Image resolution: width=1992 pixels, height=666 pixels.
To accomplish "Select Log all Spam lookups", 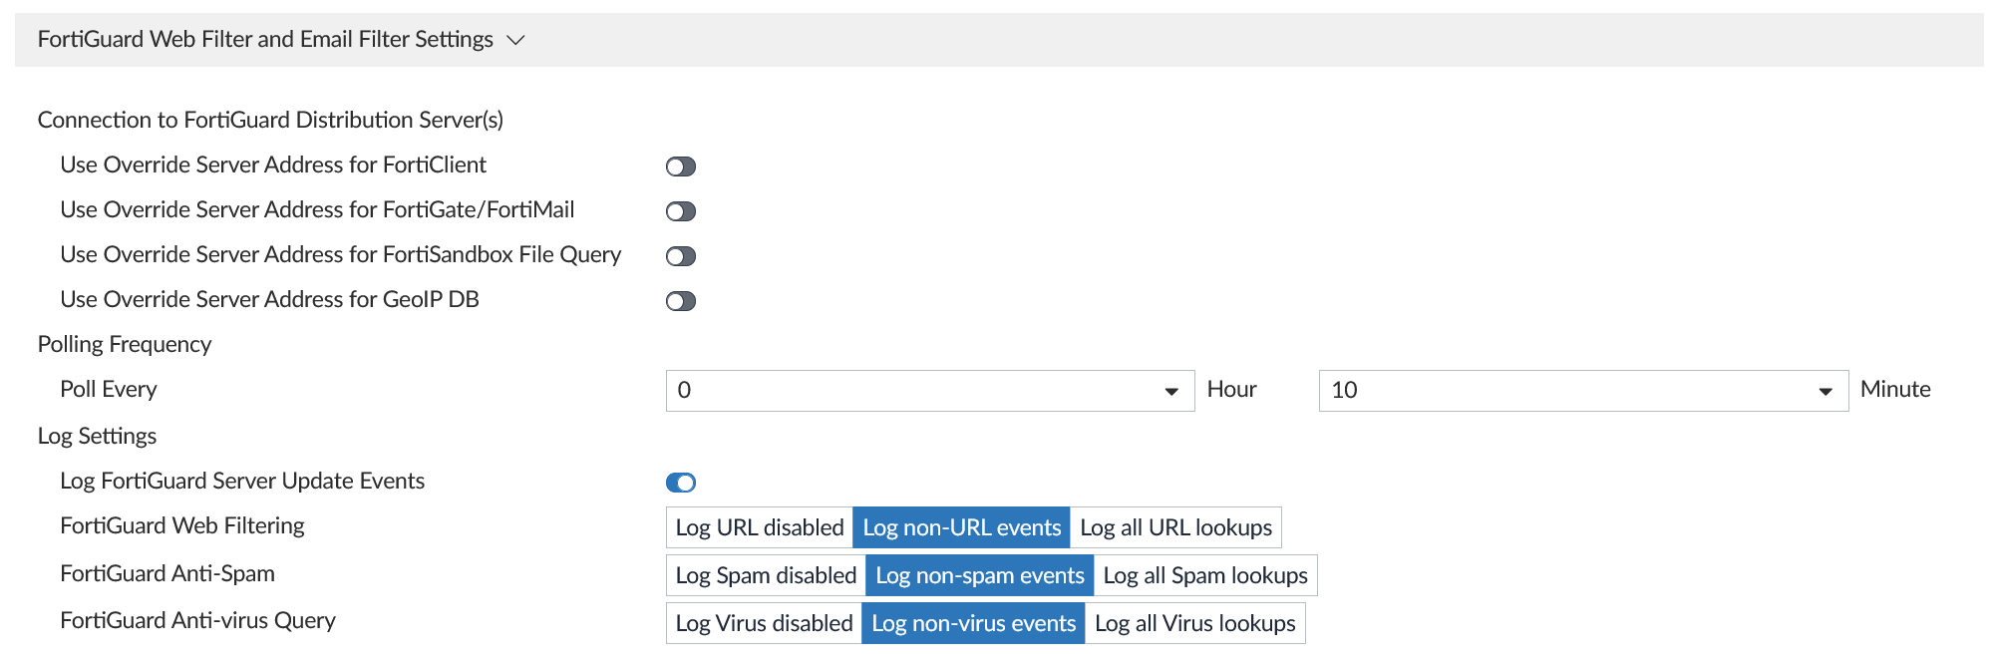I will pyautogui.click(x=1205, y=575).
